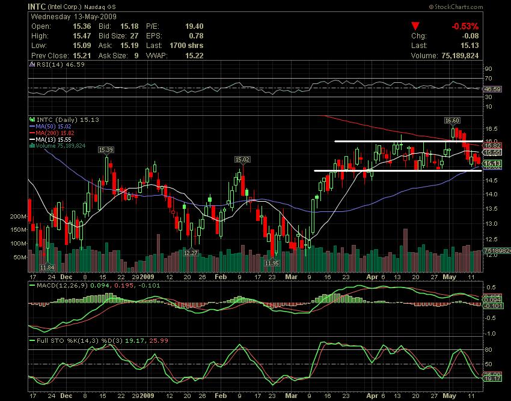Click the 75189824 volume axis tag
This screenshot has width=511, height=401.
coord(497,251)
